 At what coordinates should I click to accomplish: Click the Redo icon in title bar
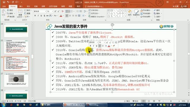pos(13,2)
